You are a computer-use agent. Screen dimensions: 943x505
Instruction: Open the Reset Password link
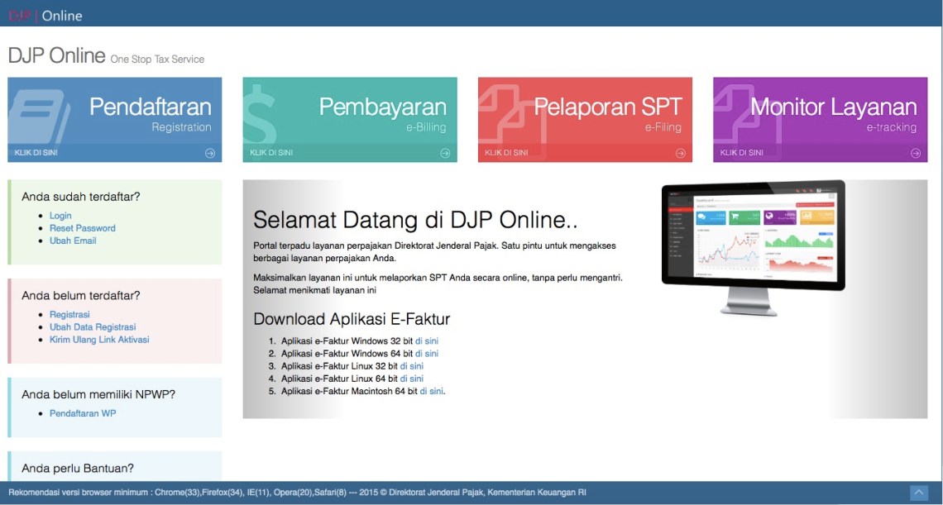point(82,228)
